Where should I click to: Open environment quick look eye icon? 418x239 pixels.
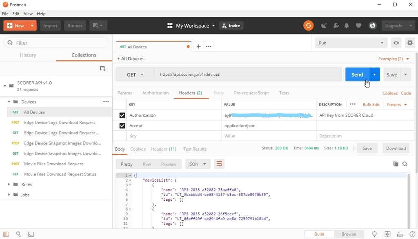396,43
